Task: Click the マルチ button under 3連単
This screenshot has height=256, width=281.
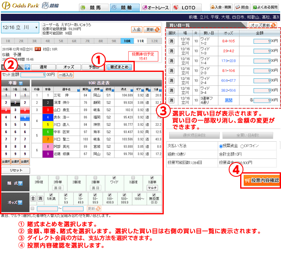Action: 152,188
